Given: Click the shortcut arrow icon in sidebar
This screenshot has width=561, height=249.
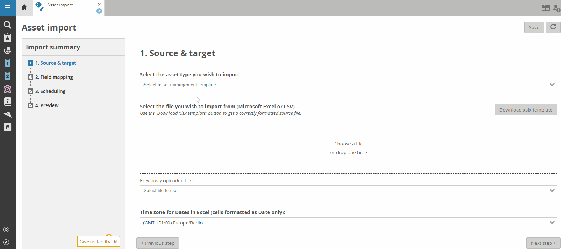Looking at the screenshot, I should pyautogui.click(x=7, y=127).
